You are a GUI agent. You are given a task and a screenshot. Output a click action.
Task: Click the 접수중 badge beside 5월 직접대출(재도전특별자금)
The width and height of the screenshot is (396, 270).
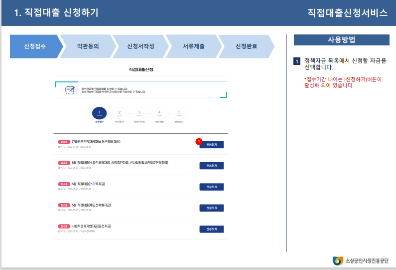pyautogui.click(x=64, y=205)
